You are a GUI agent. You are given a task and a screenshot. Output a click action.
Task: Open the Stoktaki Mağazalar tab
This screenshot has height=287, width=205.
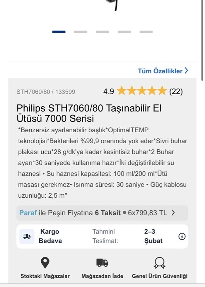click(45, 269)
